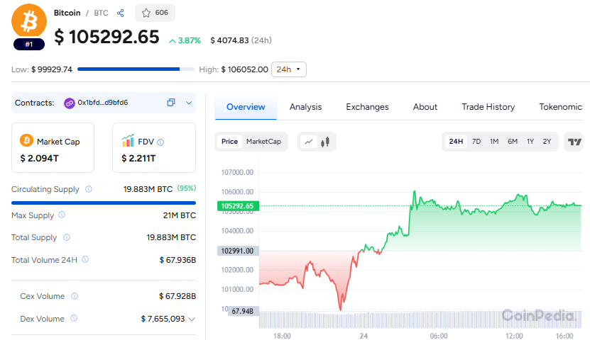Image resolution: width=590 pixels, height=340 pixels.
Task: Click the Low: $ 99929.74 value
Action: 42,69
